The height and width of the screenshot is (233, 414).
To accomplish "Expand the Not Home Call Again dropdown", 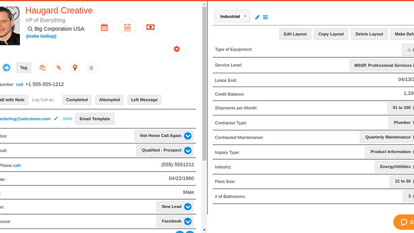I will tap(188, 136).
